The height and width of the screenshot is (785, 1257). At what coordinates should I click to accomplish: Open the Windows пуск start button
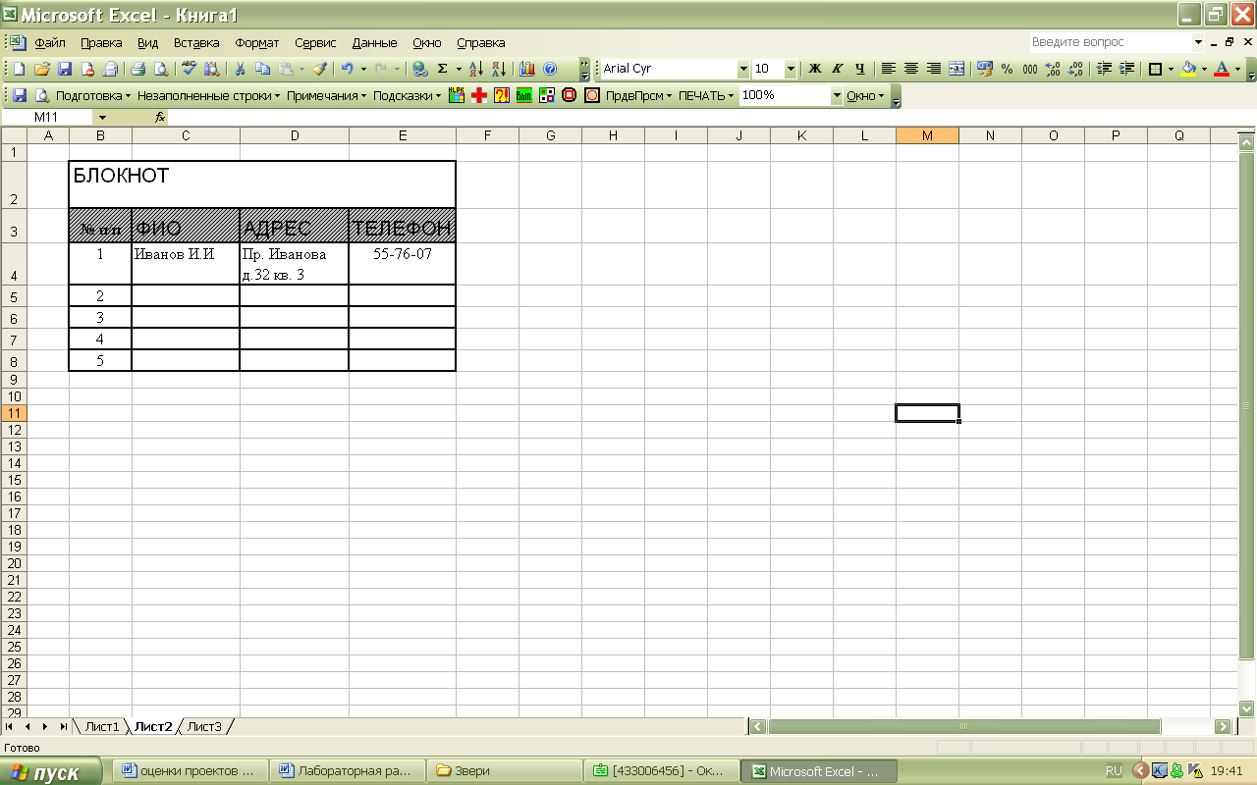(51, 772)
